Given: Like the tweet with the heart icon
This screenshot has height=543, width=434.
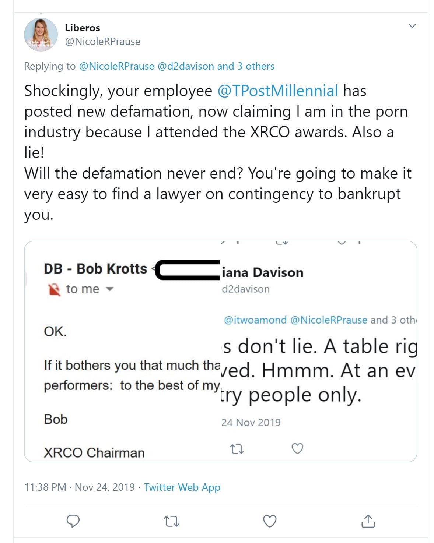Looking at the screenshot, I should 270,521.
